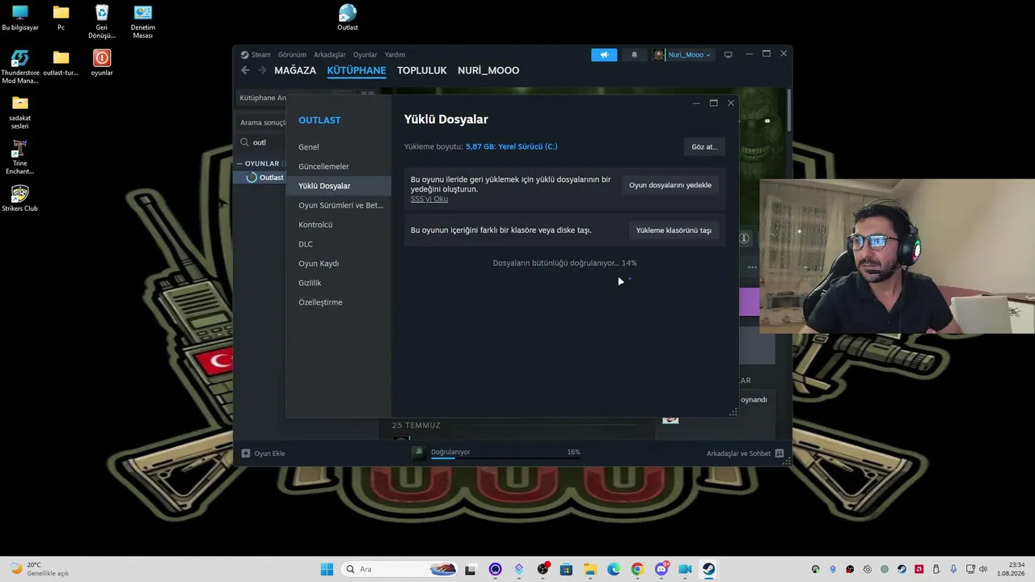Open the outlast-tur folder on desktop
Screen dimensions: 1035x582
[x=61, y=63]
